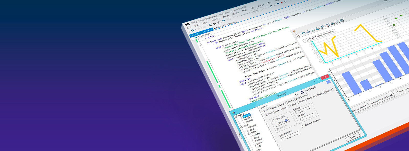Click the Visual Studio logo icon
Viewport: 409px width, 151px height.
187,24
